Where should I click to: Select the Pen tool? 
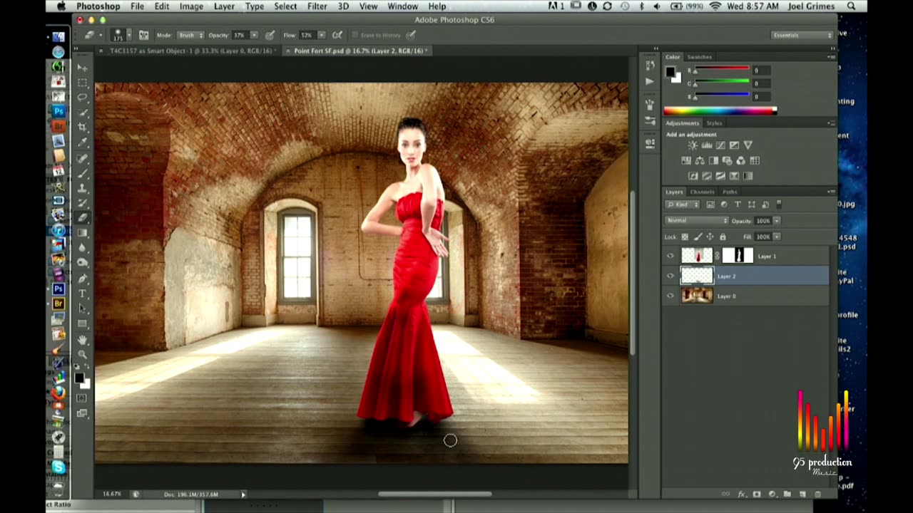pyautogui.click(x=83, y=279)
